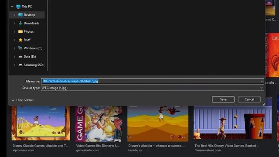The width and height of the screenshot is (279, 157).
Task: Click the Samsung SSD drive icon
Action: pos(20,65)
